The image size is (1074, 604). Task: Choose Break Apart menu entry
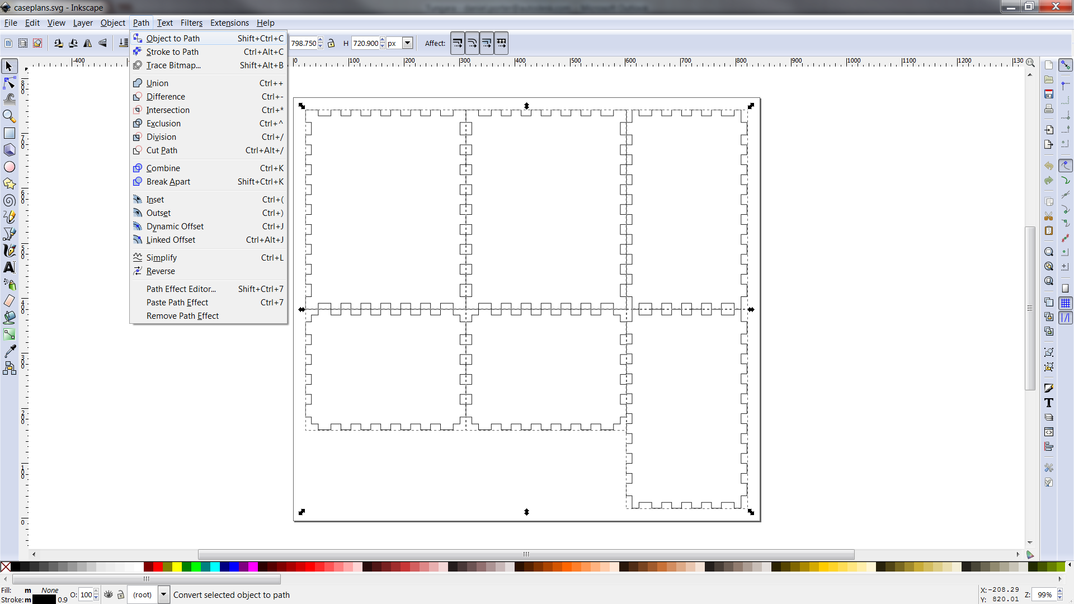point(209,182)
